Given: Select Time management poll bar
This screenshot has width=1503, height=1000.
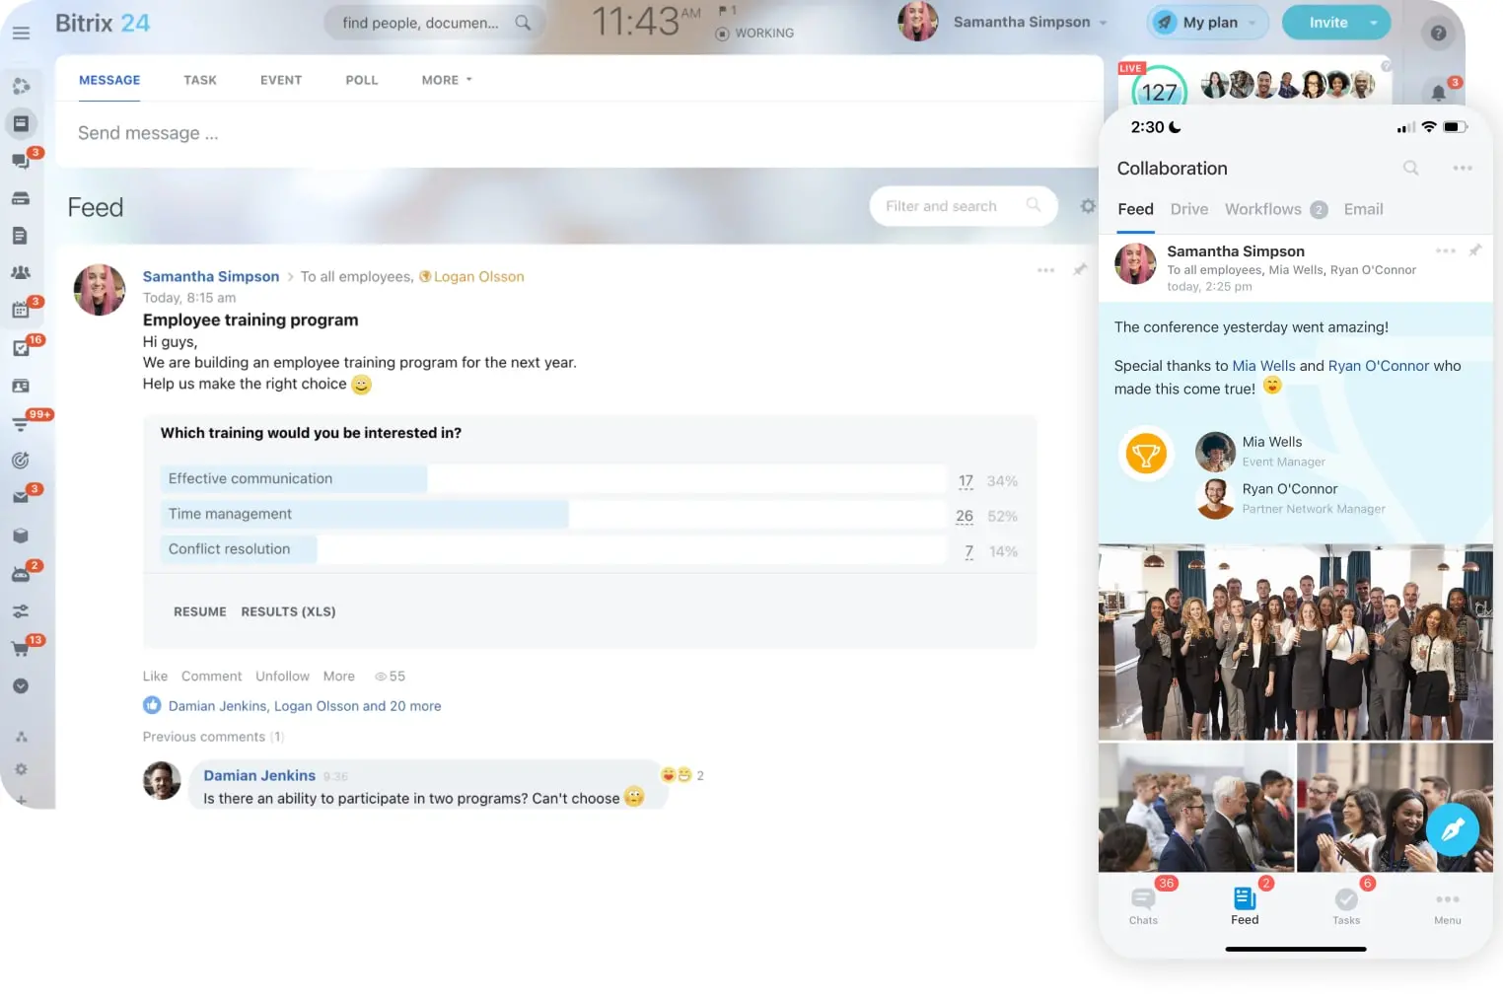Looking at the screenshot, I should tap(552, 514).
